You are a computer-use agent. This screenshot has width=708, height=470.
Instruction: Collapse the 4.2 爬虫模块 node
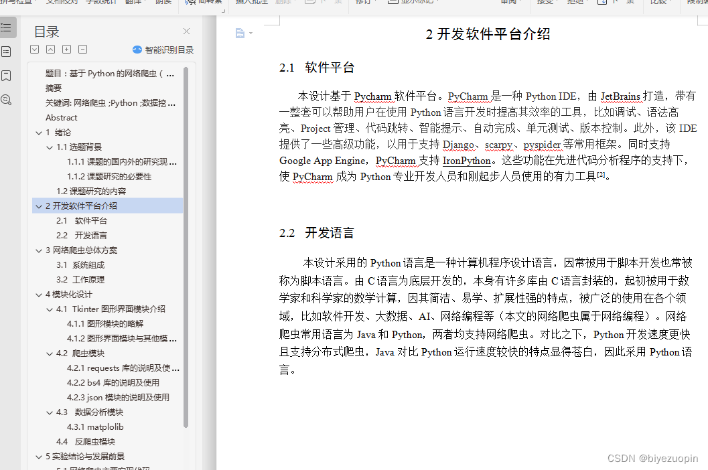pyautogui.click(x=50, y=354)
